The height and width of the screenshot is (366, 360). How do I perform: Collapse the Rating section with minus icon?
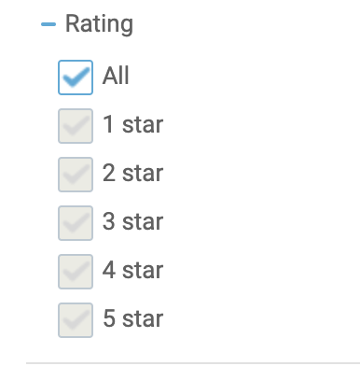[x=48, y=24]
